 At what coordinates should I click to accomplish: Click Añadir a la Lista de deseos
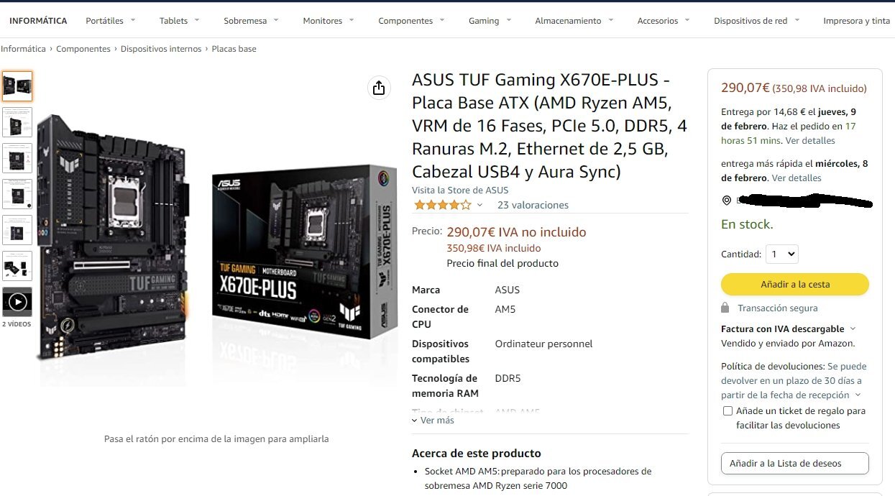pyautogui.click(x=795, y=463)
